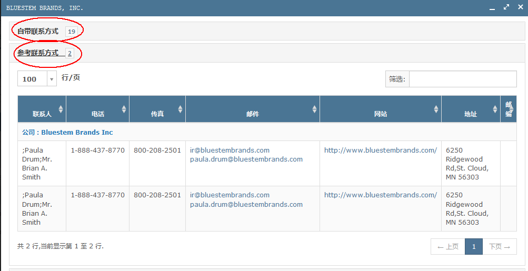Open rows-per-page dropdown showing 100

click(52, 79)
